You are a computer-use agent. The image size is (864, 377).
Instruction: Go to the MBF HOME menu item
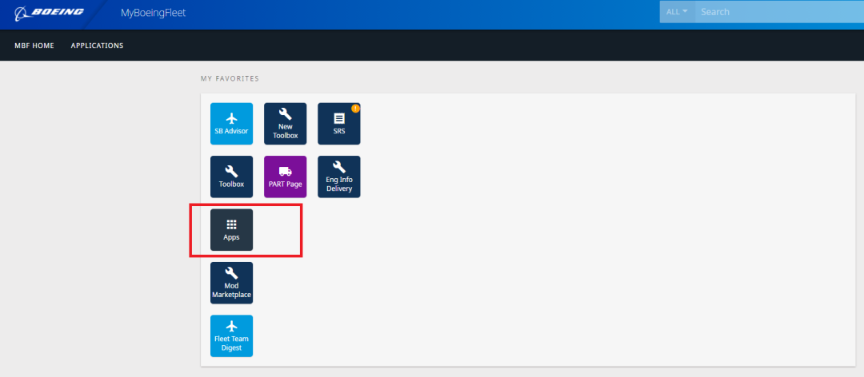34,46
